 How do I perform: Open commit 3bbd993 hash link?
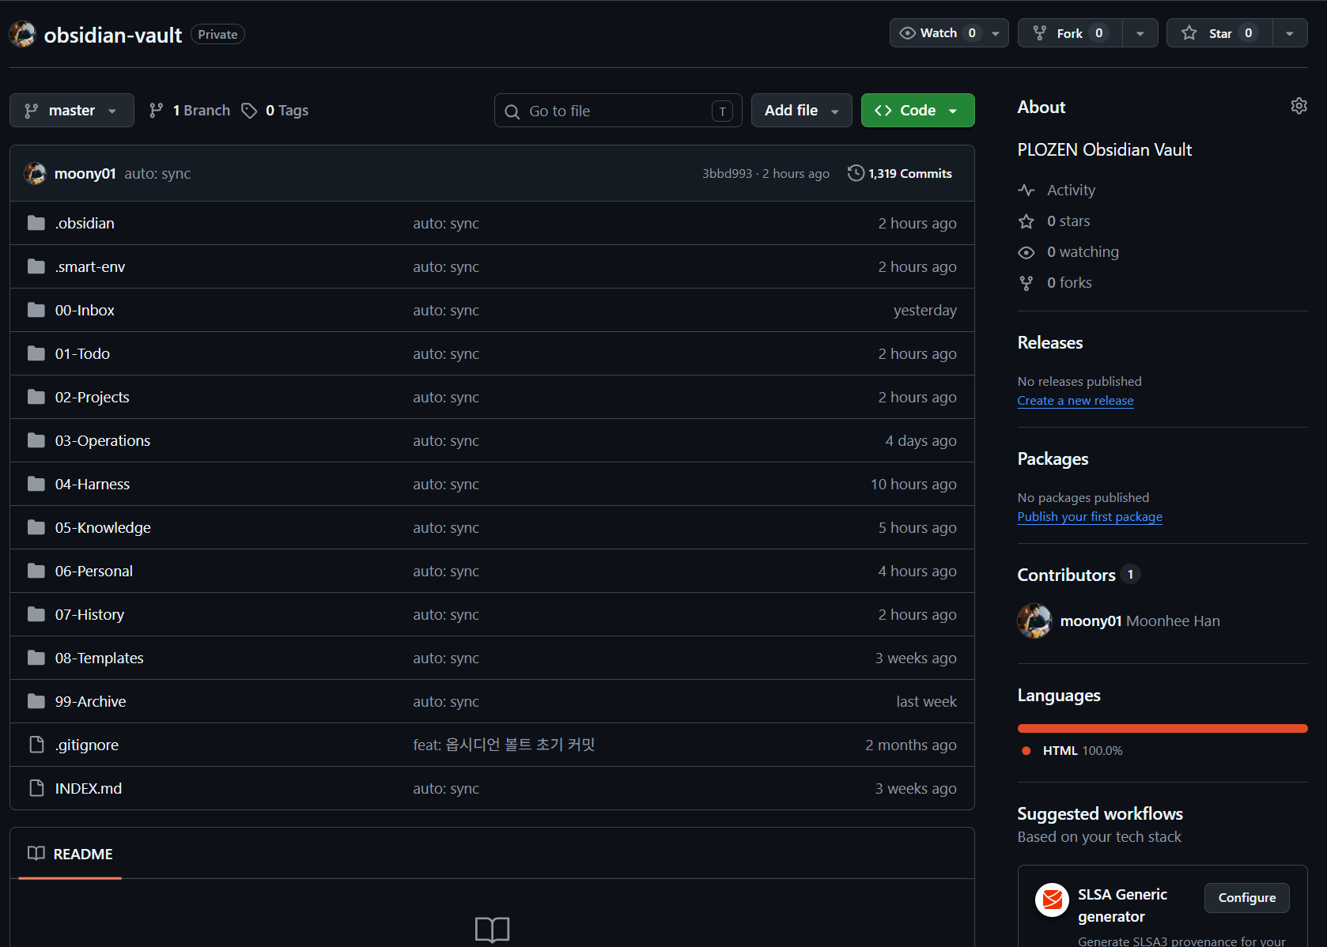[x=727, y=173]
